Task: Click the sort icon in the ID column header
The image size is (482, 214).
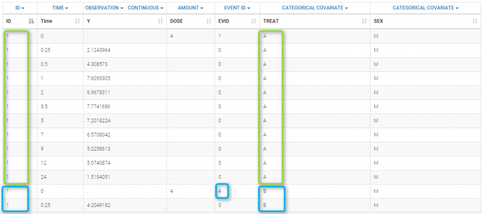Action: coord(31,21)
